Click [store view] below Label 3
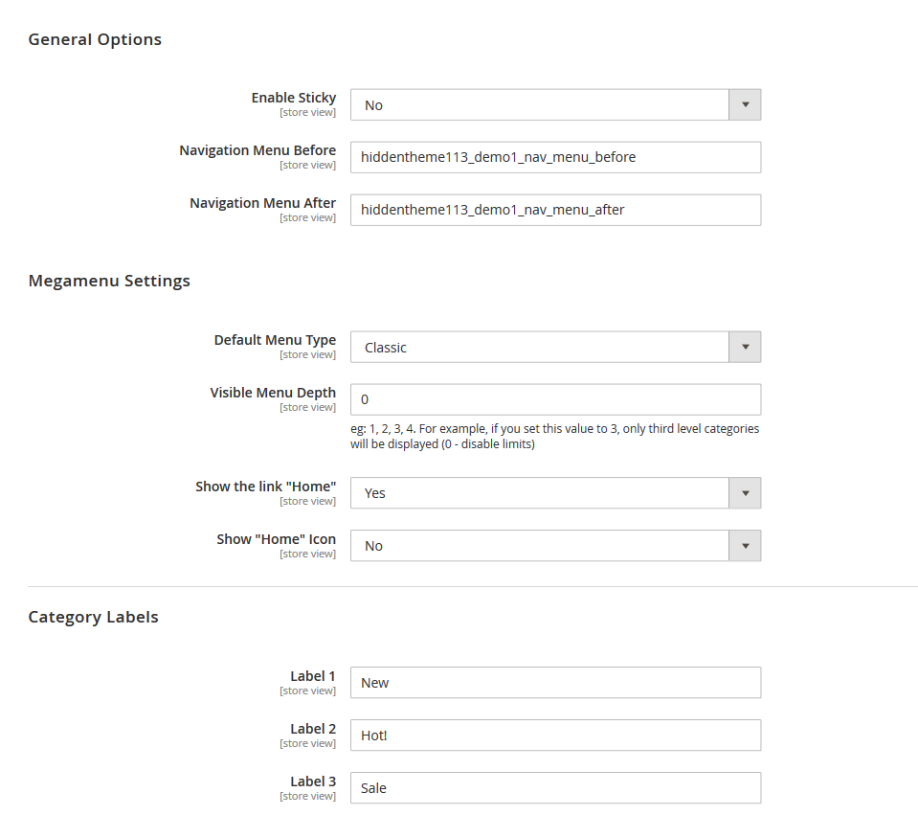The height and width of the screenshot is (838, 918). (x=307, y=796)
